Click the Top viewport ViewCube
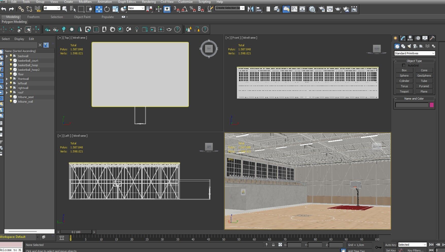445x252 pixels. click(209, 49)
